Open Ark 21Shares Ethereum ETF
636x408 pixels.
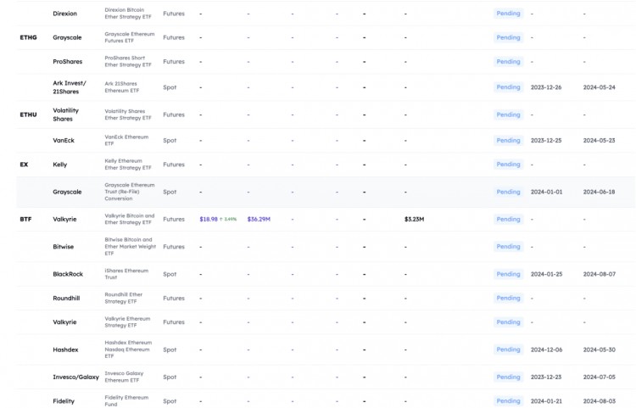(x=121, y=87)
